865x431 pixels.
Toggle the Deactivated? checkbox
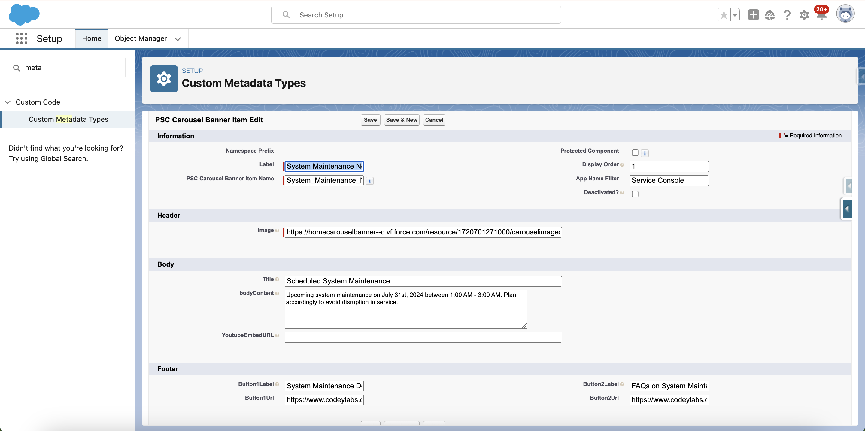click(x=635, y=194)
